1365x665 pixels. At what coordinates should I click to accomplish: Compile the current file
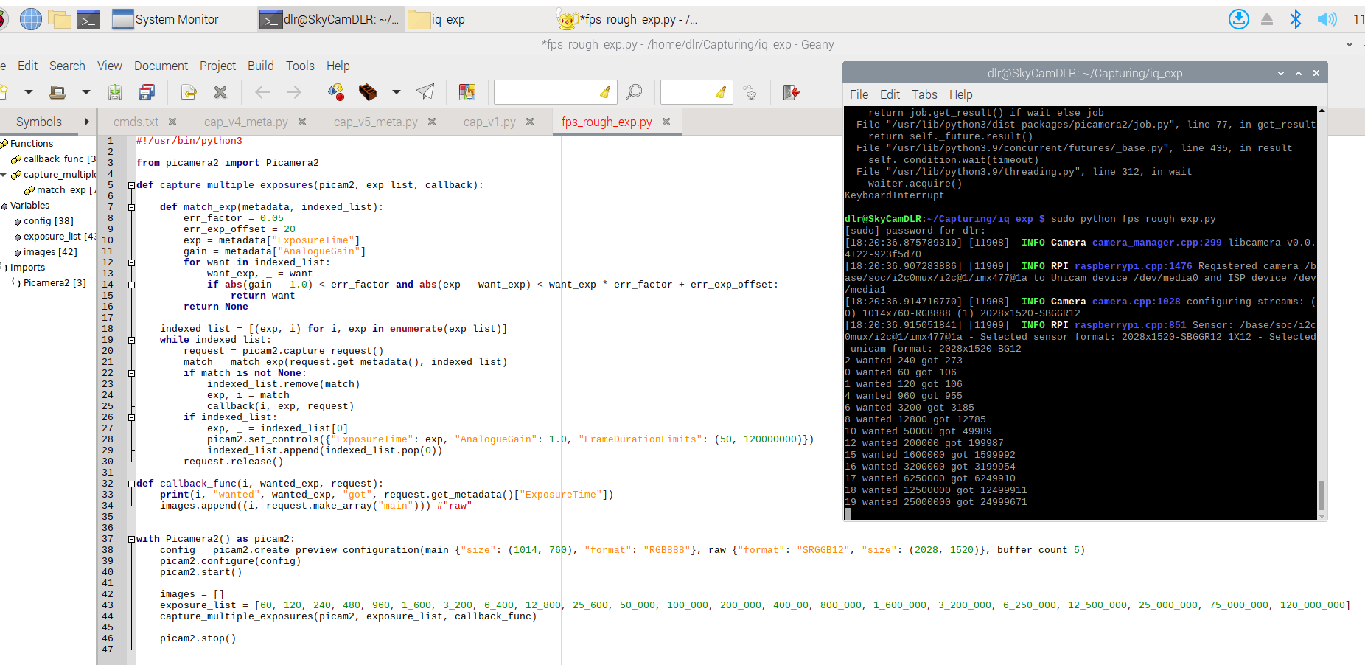[336, 92]
